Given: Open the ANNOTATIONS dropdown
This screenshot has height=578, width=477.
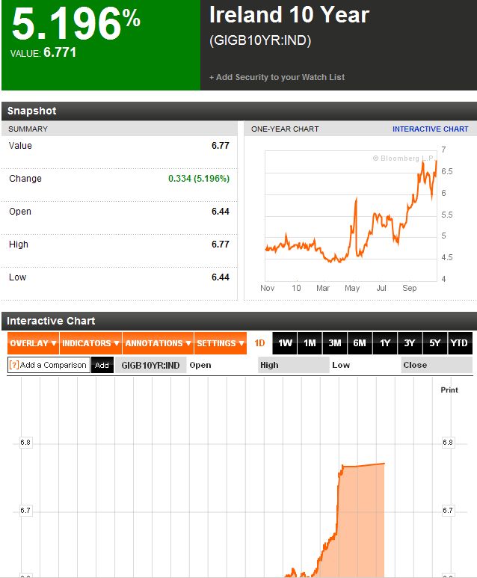Looking at the screenshot, I should click(158, 343).
